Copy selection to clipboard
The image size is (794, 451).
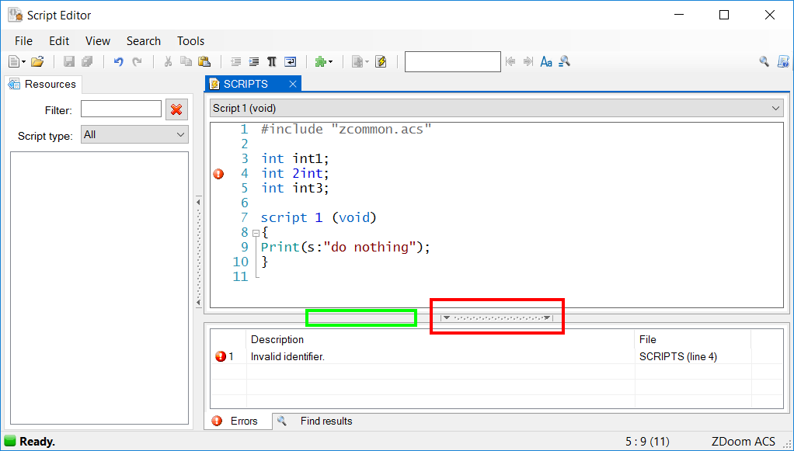[186, 61]
